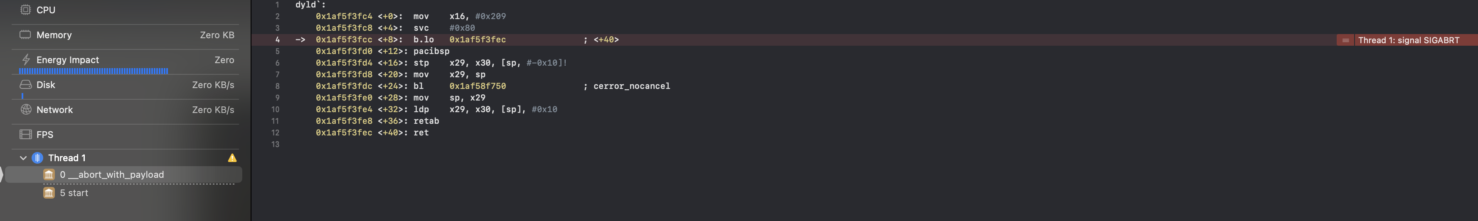The width and height of the screenshot is (1478, 221).
Task: Select the FPS filmstrip icon
Action: coord(25,134)
